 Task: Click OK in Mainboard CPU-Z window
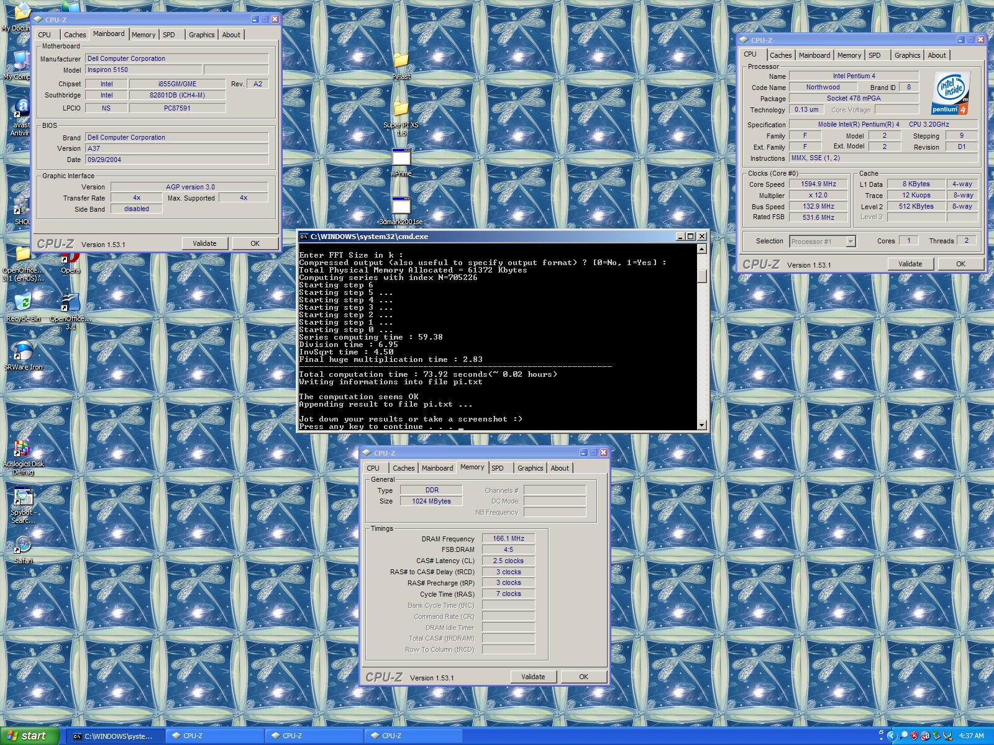(255, 243)
